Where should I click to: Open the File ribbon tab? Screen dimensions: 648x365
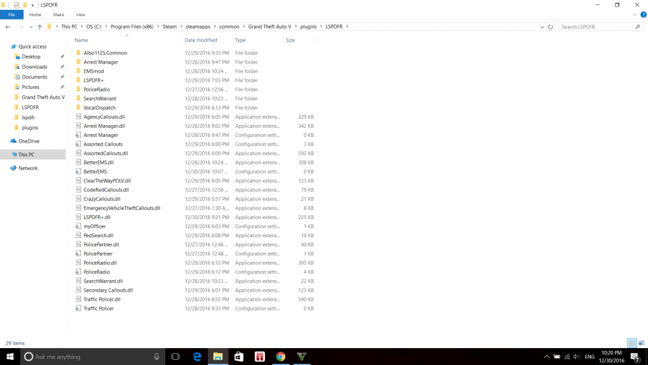click(x=12, y=14)
